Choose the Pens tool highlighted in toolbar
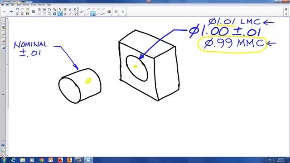290x163 pixels. tap(60, 14)
